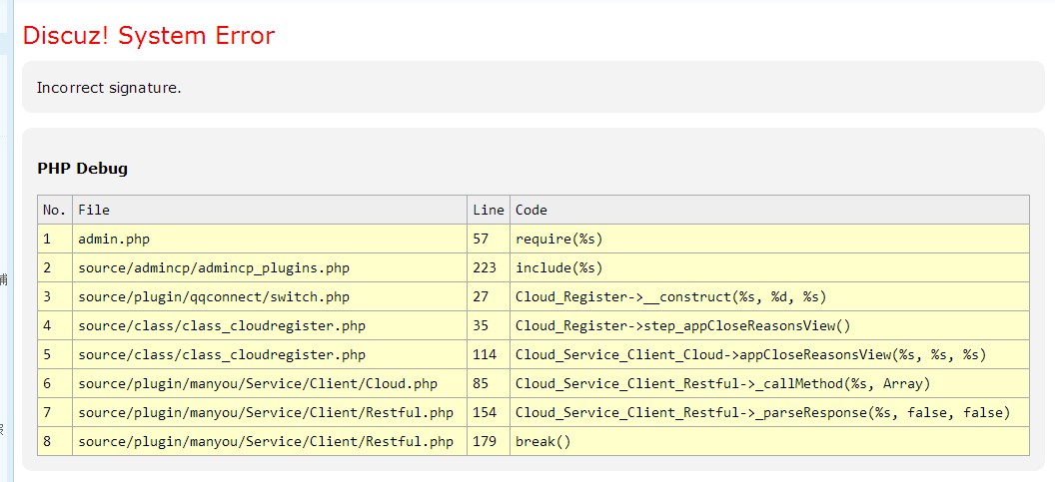Viewport: 1055px width, 482px height.
Task: Click the "File" column header
Action: coord(94,210)
